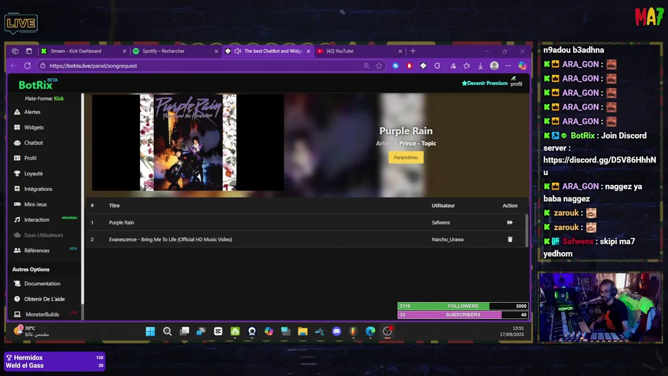This screenshot has width=668, height=376.
Task: Bookmark page with star icon
Action: coord(379,66)
